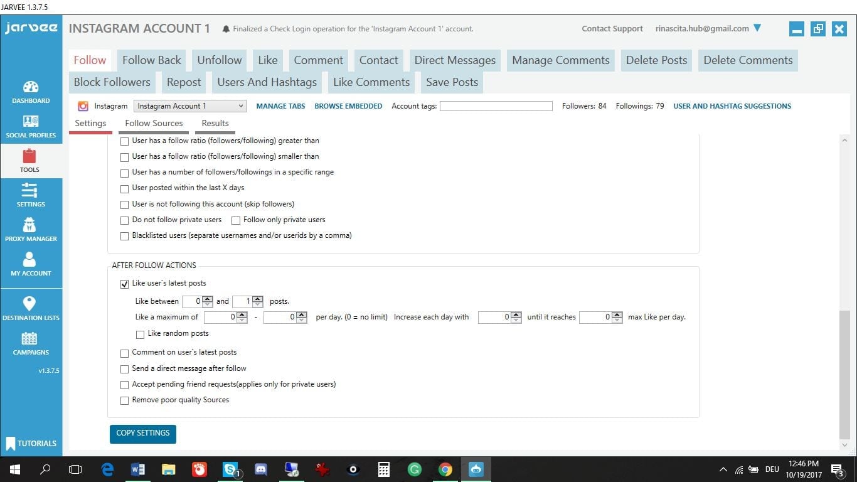
Task: Open the Users And Hashtags tab
Action: click(x=267, y=82)
